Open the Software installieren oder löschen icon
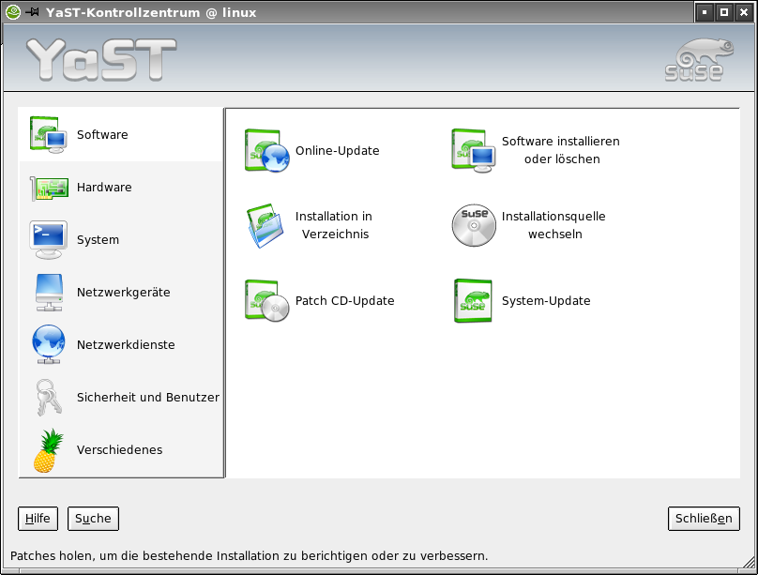 pyautogui.click(x=474, y=150)
